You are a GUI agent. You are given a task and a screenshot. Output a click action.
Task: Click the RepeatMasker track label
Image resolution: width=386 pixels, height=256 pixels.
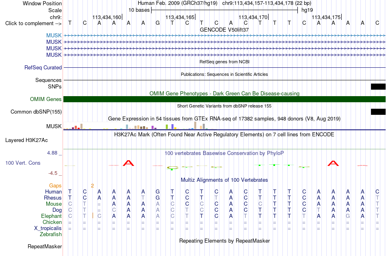tap(45, 246)
